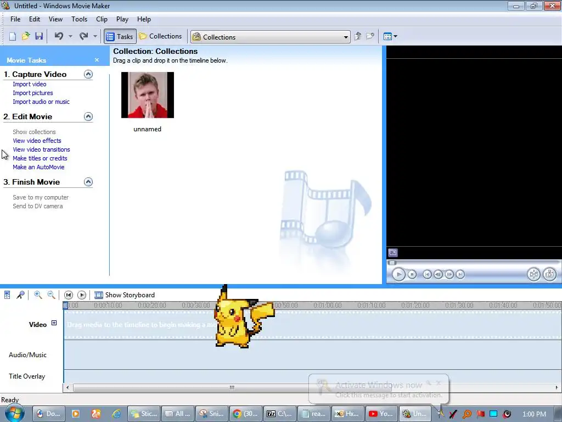The image size is (562, 422).
Task: Close the Movie Tasks pane
Action: click(97, 60)
